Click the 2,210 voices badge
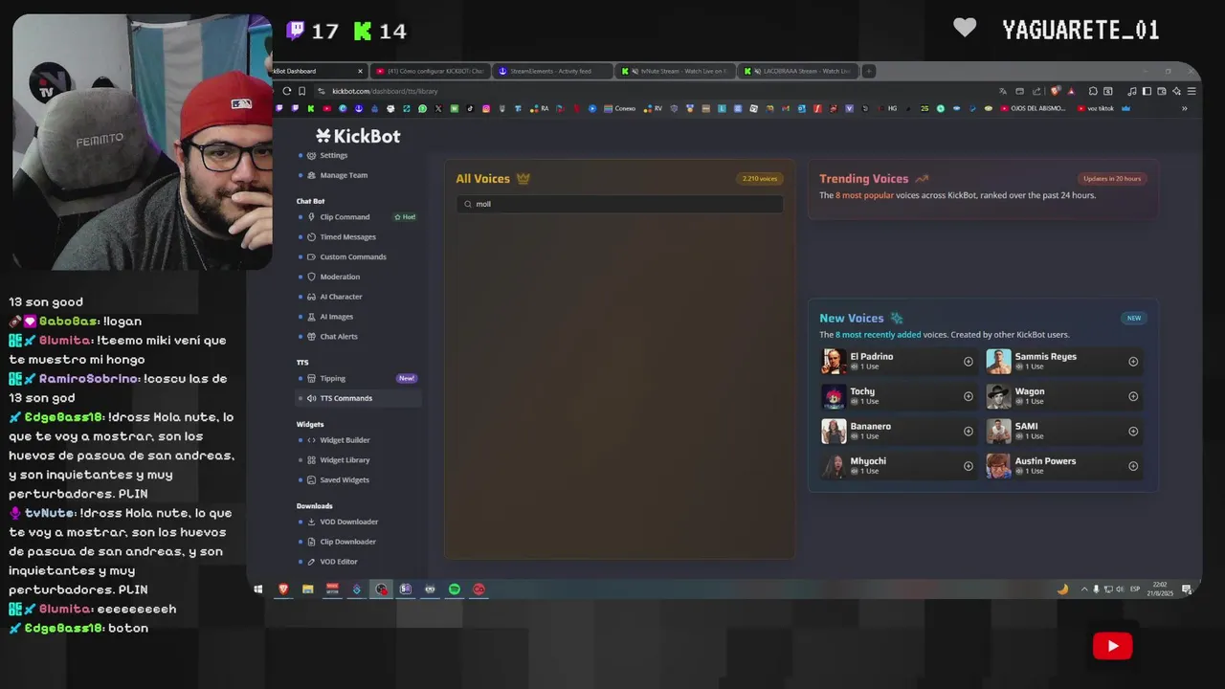1225x689 pixels. point(760,179)
